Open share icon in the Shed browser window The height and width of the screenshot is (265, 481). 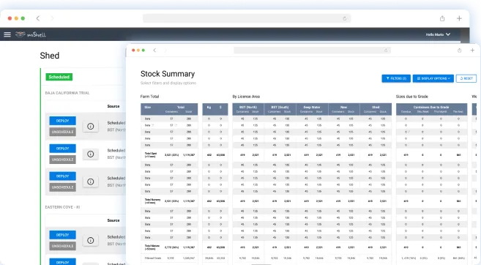coord(442,18)
